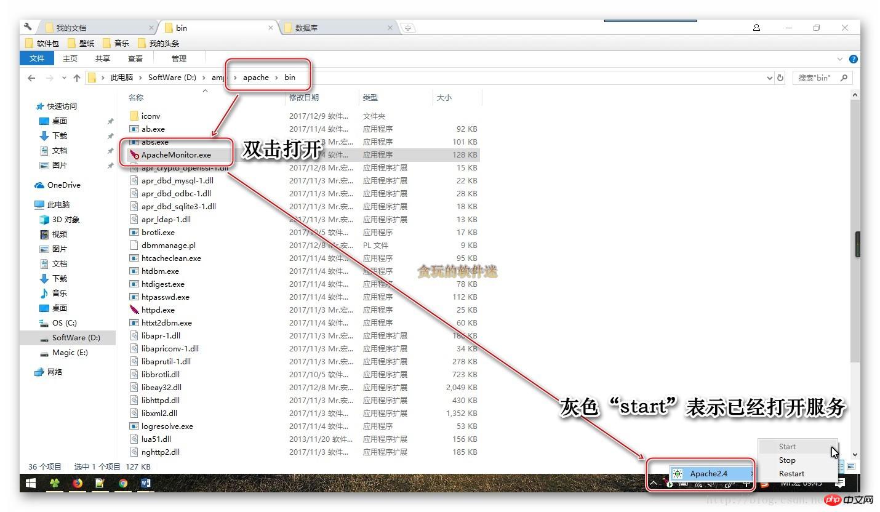Click SoftWare (D:) in the address breadcrumb
The image size is (880, 512).
click(x=172, y=78)
